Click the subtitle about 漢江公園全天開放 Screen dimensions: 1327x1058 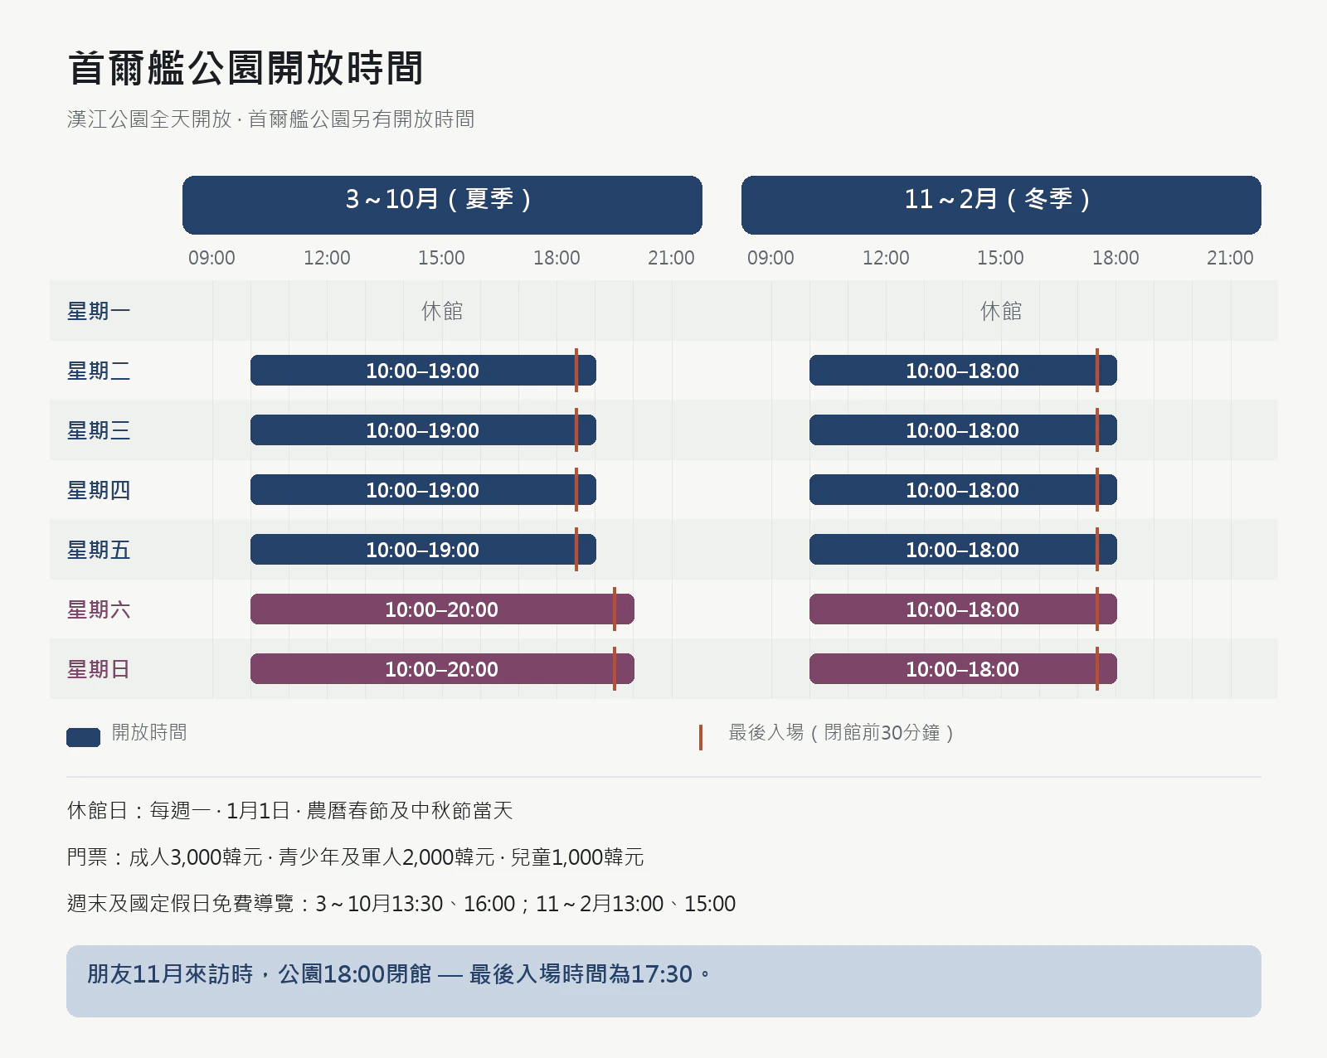(271, 119)
